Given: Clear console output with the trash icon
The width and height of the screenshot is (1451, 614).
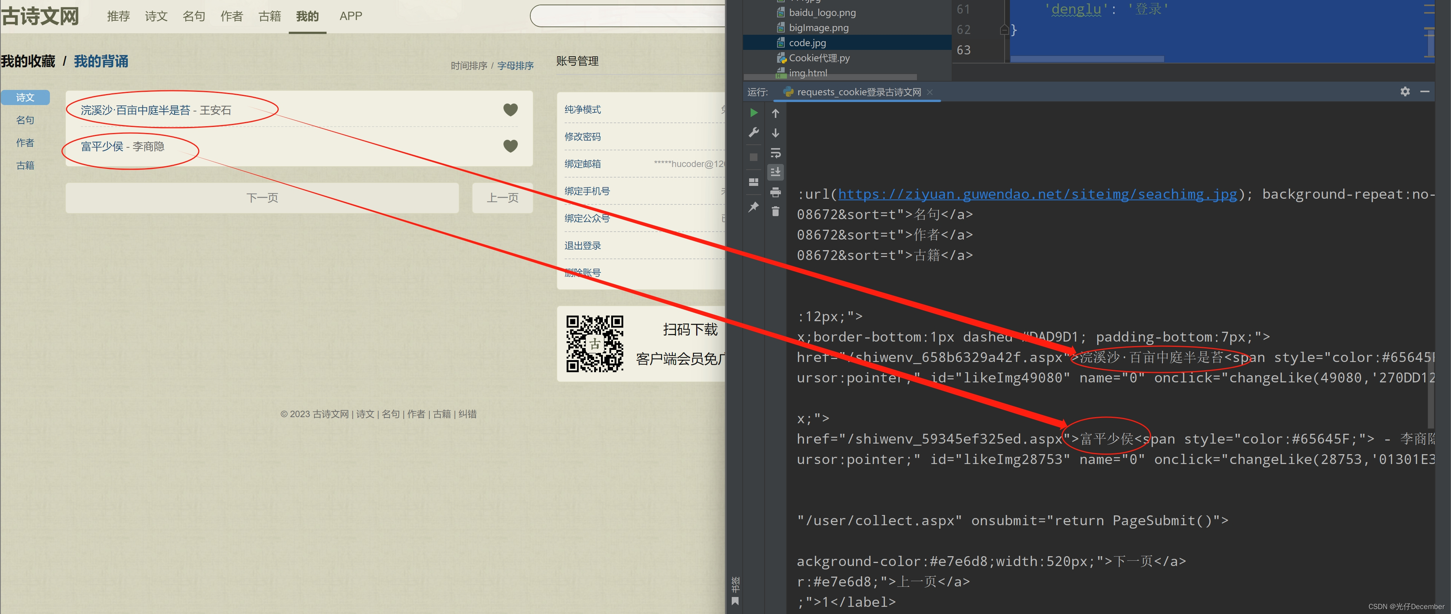Looking at the screenshot, I should click(x=776, y=211).
